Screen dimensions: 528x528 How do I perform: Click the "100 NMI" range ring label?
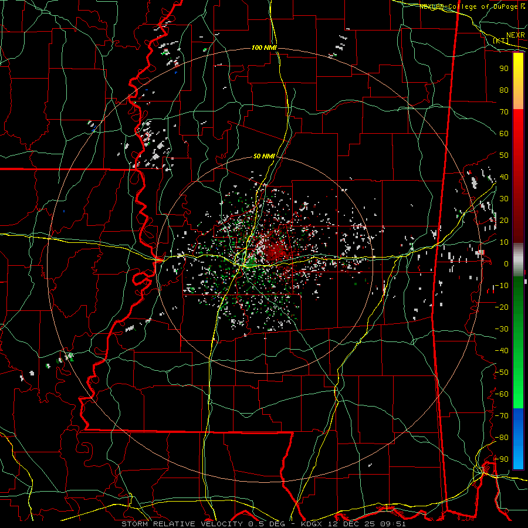pos(265,48)
